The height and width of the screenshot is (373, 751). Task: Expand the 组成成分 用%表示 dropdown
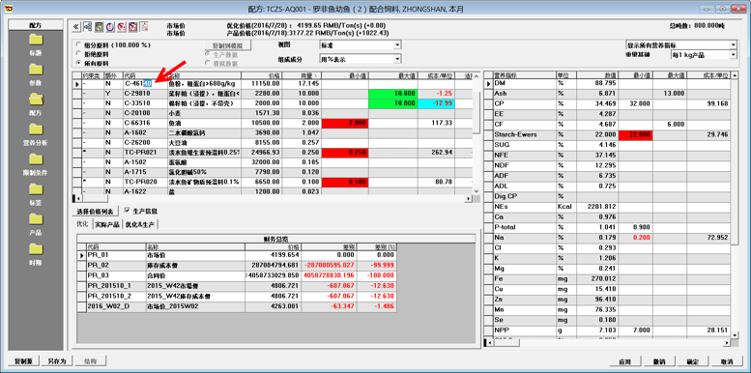tap(361, 59)
